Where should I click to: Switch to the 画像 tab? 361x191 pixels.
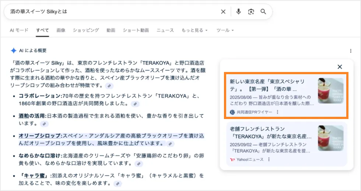(x=61, y=30)
